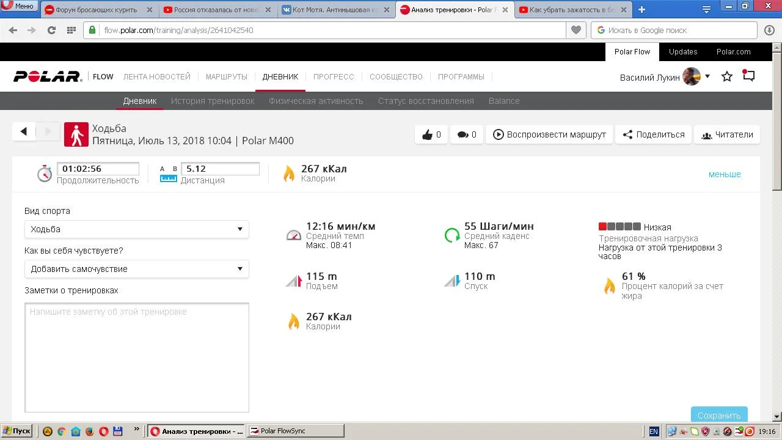
Task: Click the Polar logo
Action: (48, 76)
